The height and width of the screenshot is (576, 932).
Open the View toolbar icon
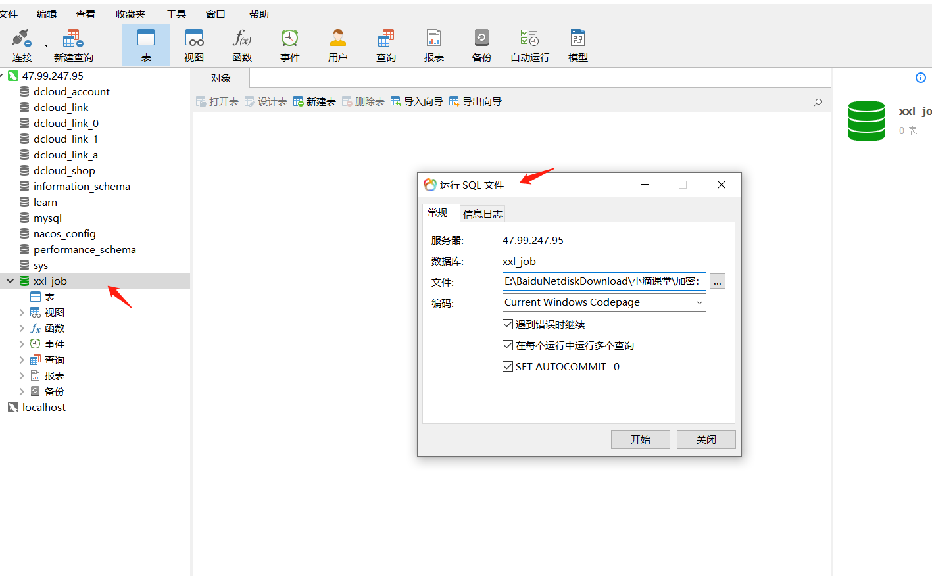point(194,45)
